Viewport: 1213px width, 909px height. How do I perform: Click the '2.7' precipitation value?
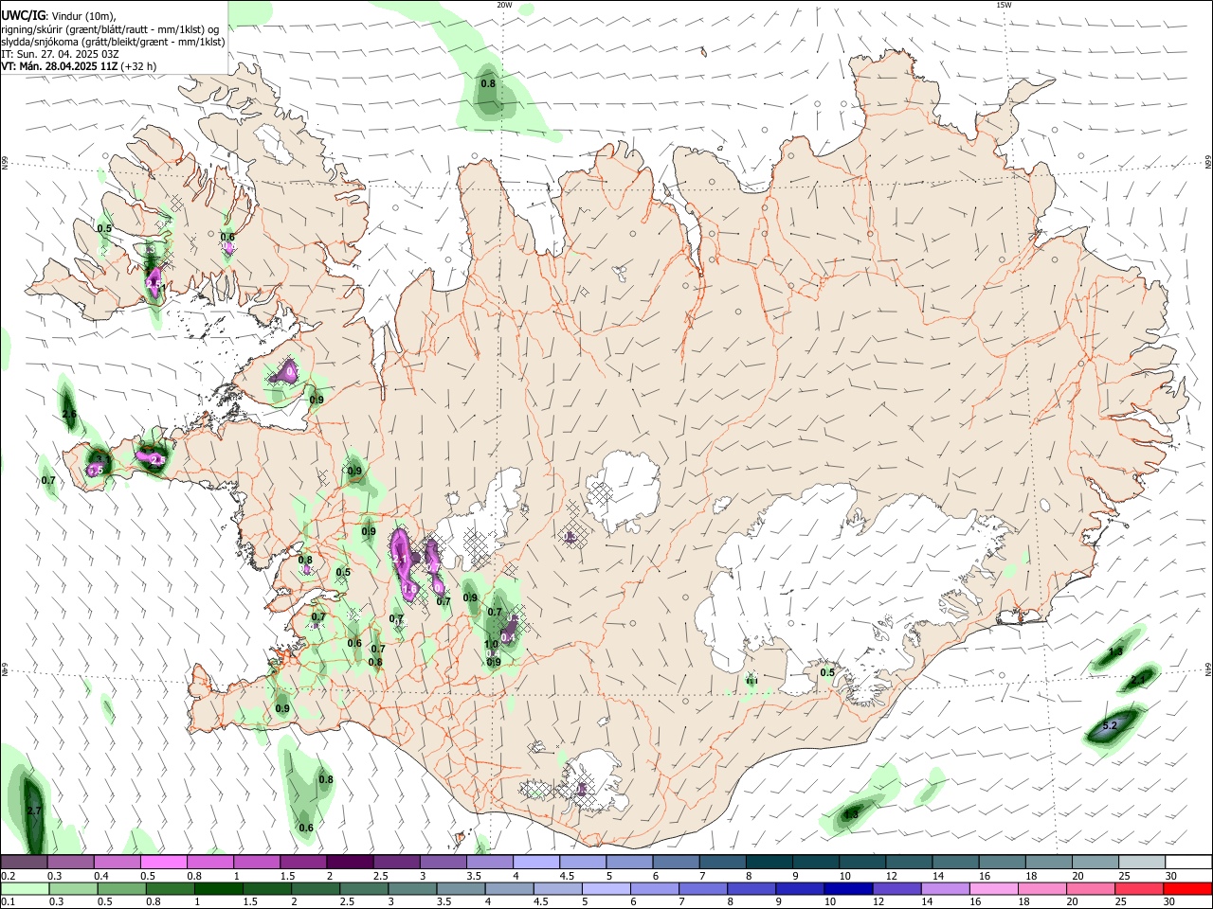(x=35, y=811)
